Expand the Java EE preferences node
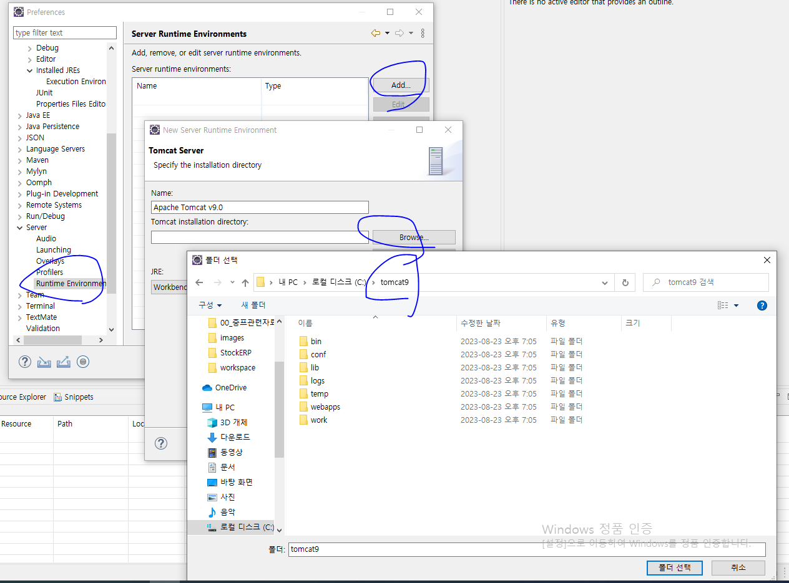789x583 pixels. point(19,115)
